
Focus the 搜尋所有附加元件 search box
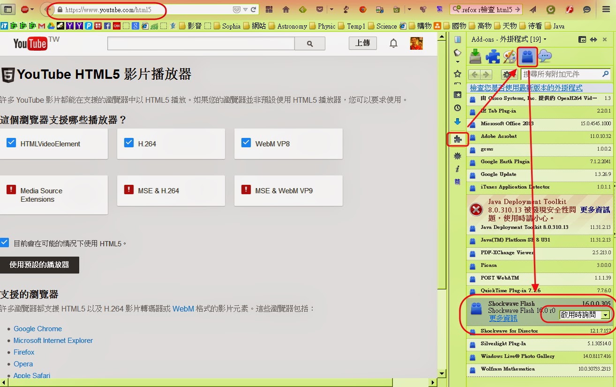click(566, 74)
